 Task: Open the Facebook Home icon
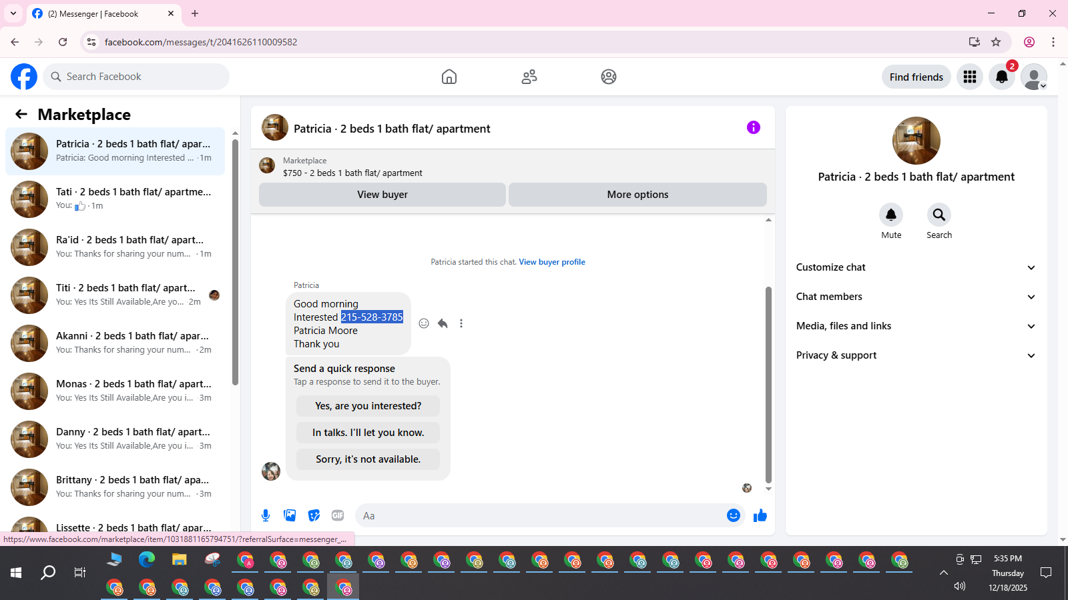click(449, 77)
